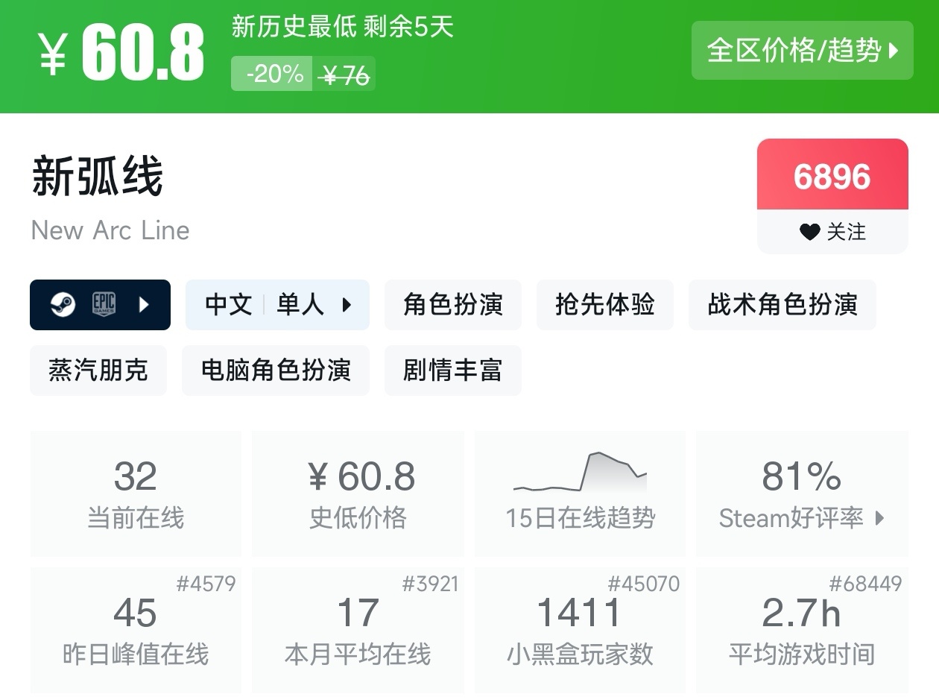The height and width of the screenshot is (700, 939).
Task: Click the large ¥60.8 current price
Action: click(121, 54)
